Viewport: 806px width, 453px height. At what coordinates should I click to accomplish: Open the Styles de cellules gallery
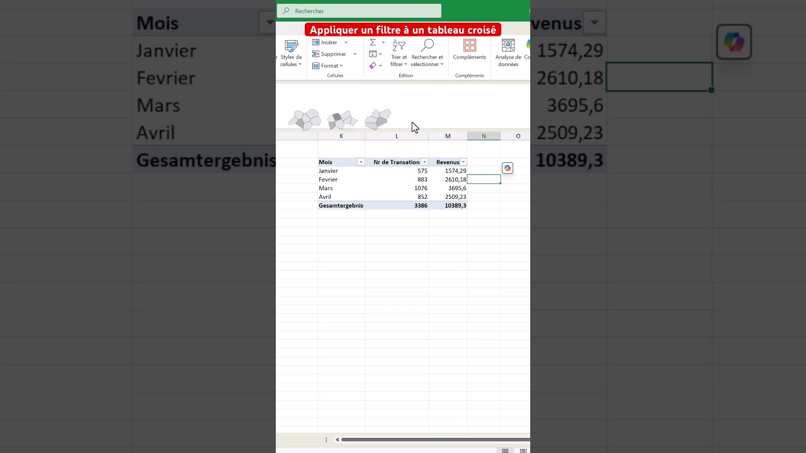[x=291, y=53]
